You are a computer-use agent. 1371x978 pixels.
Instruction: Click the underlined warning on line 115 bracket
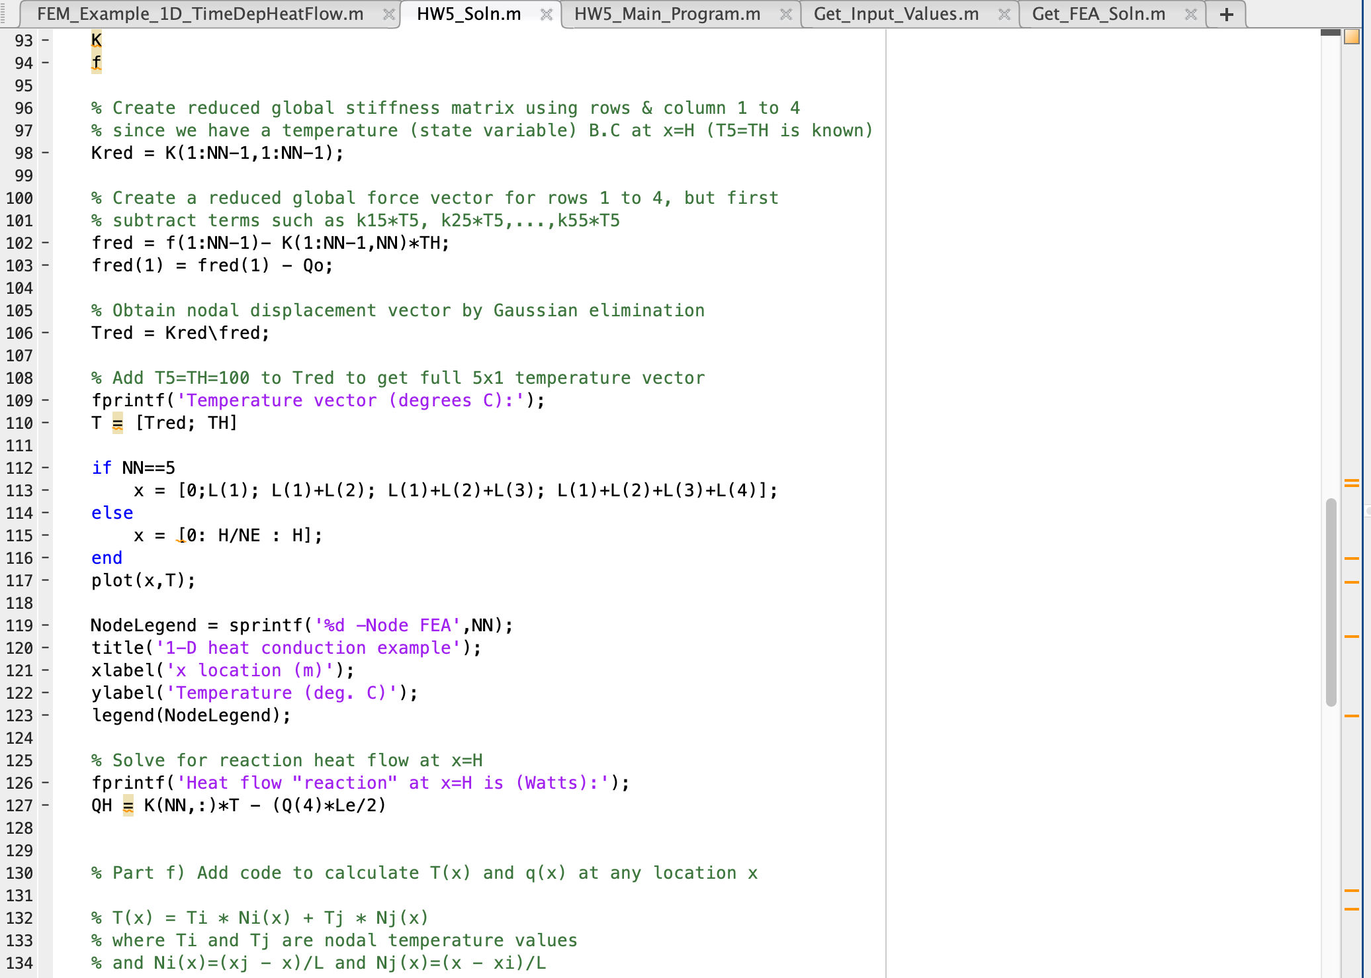(180, 535)
